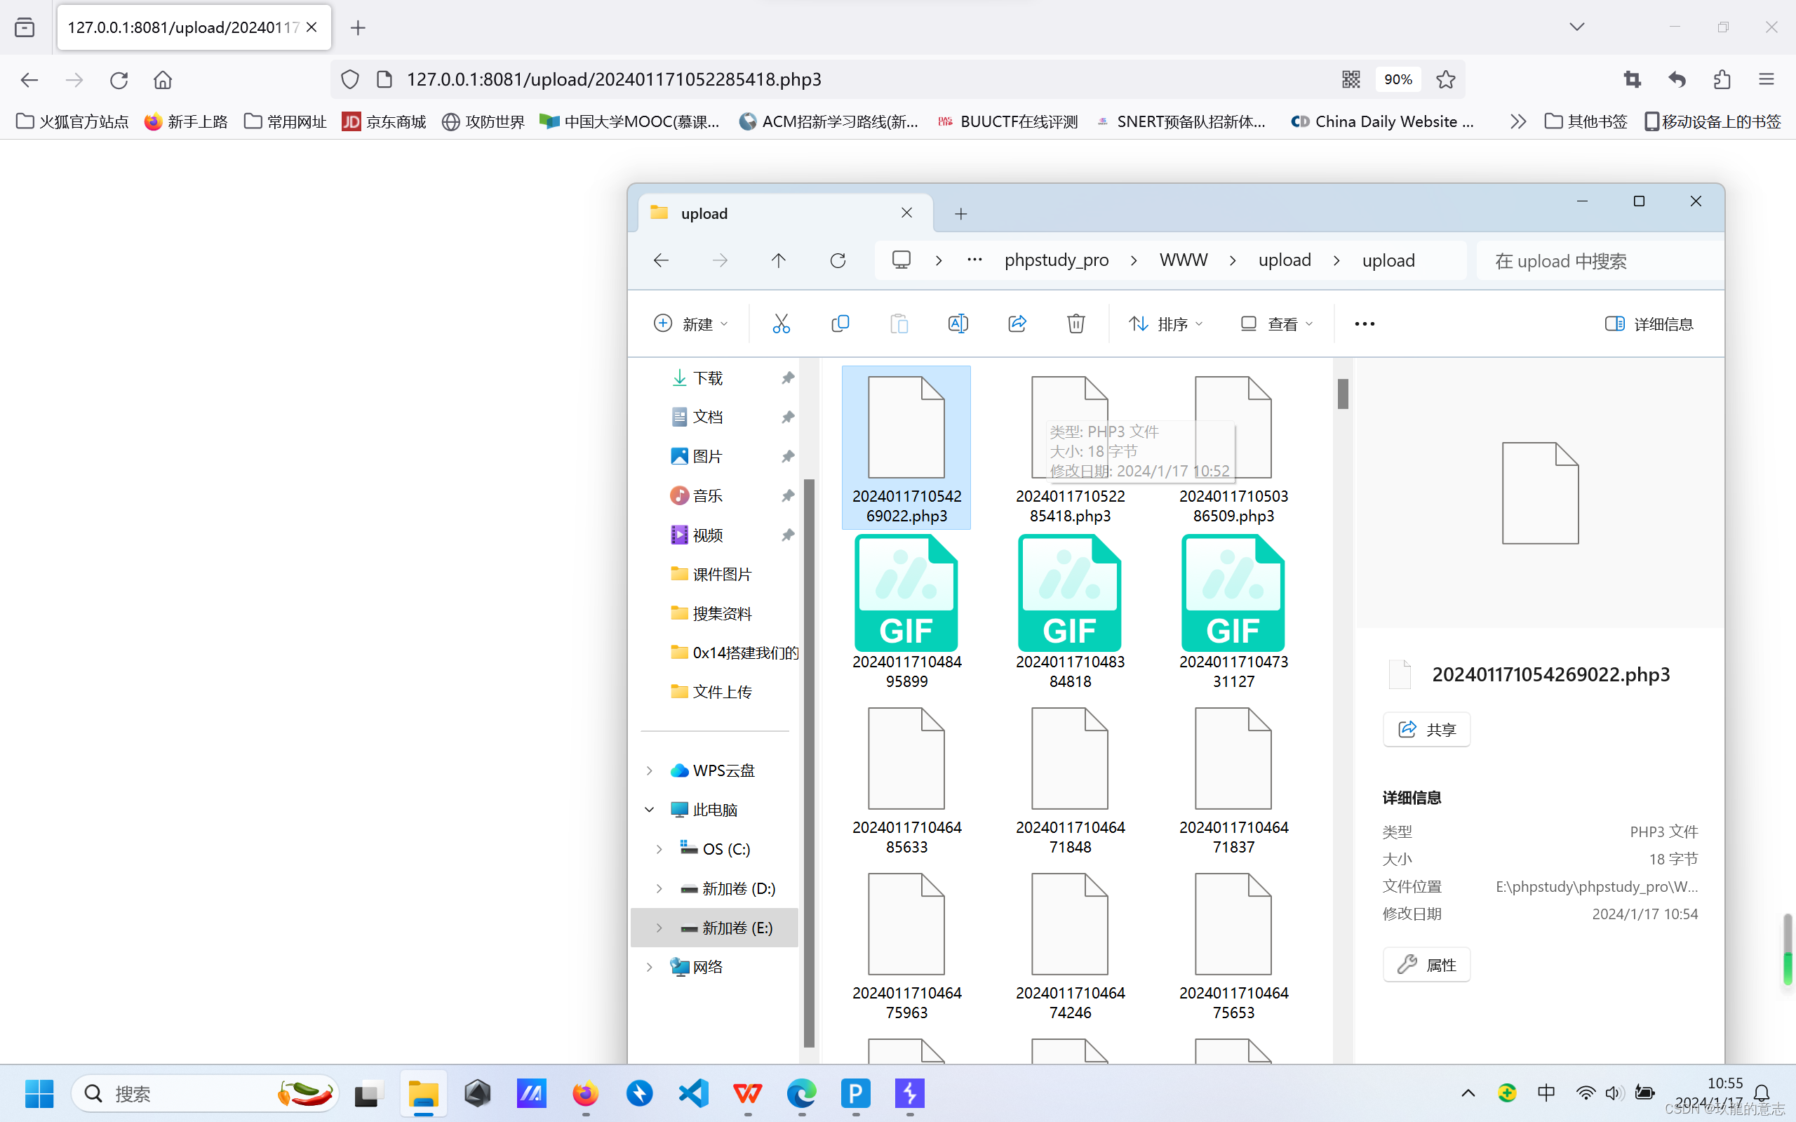The height and width of the screenshot is (1122, 1796).
Task: Open the Firefox list all tabs chevron
Action: click(1577, 27)
